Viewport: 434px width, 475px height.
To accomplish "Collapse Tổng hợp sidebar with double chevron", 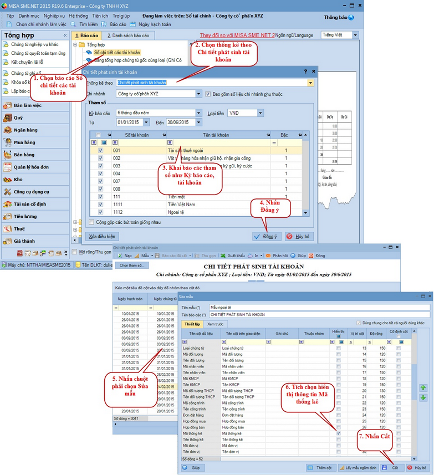I will click(x=65, y=35).
